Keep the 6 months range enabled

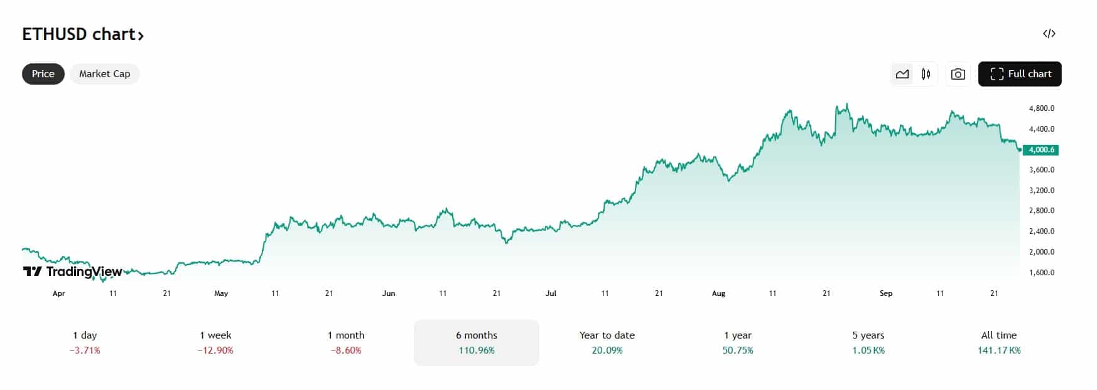475,342
